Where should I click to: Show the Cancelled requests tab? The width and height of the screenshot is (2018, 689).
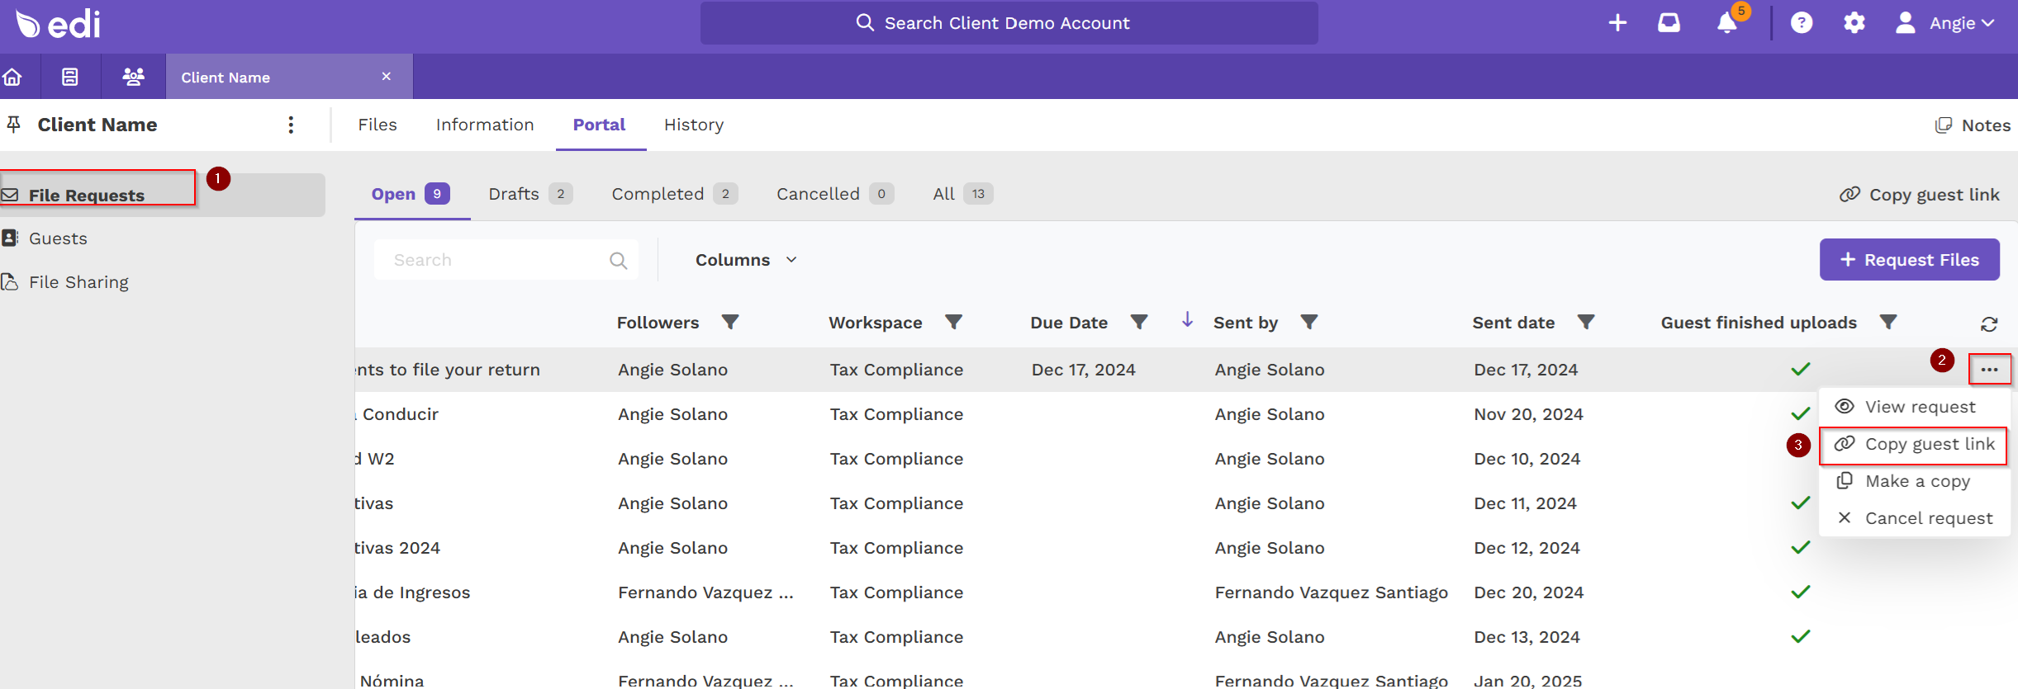click(835, 194)
